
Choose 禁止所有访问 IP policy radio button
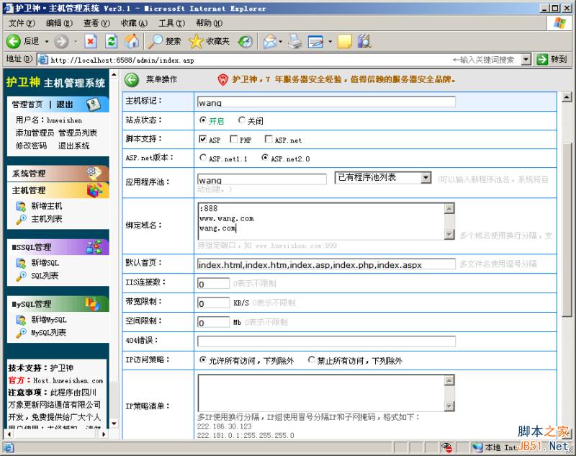click(312, 359)
